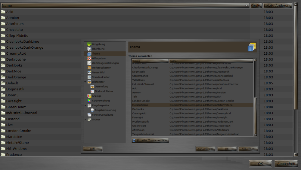Click the Farbverwaltung color icon

[x=89, y=101]
